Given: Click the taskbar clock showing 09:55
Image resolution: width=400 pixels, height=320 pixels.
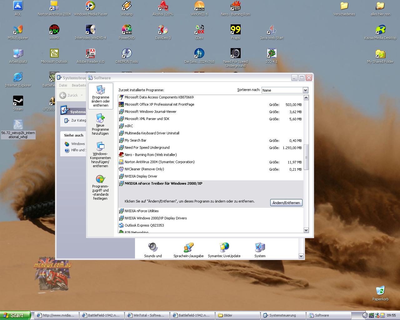Looking at the screenshot, I should [391, 315].
